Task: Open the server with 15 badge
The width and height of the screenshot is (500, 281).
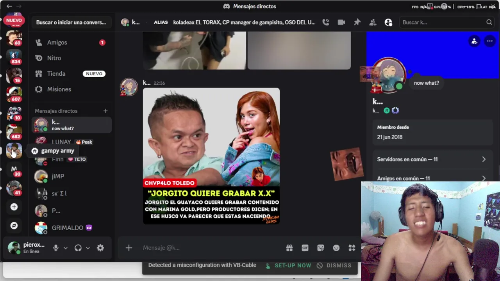Action: pyautogui.click(x=14, y=76)
